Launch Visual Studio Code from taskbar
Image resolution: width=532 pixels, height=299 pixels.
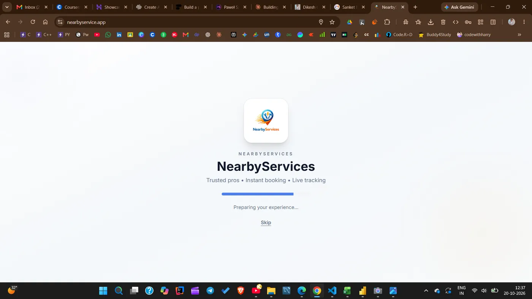point(332,291)
